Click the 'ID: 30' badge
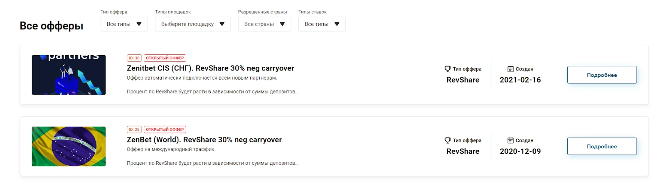The height and width of the screenshot is (186, 665). tap(134, 58)
